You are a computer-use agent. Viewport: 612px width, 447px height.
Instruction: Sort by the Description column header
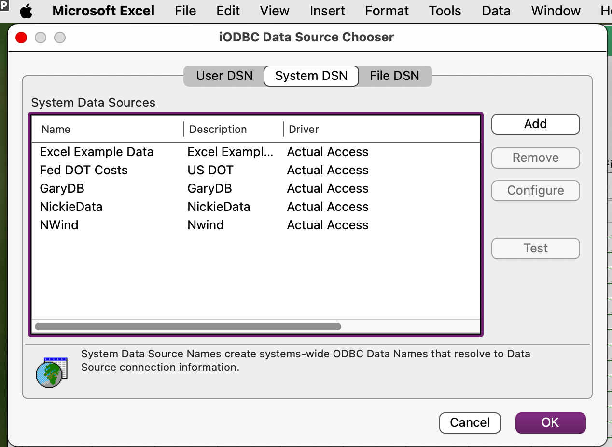[233, 129]
